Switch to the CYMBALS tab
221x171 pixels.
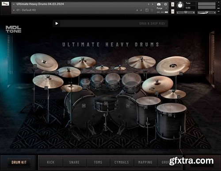coord(122,162)
